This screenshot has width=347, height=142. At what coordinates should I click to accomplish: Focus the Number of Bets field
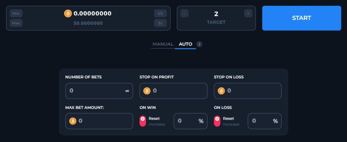pyautogui.click(x=99, y=91)
